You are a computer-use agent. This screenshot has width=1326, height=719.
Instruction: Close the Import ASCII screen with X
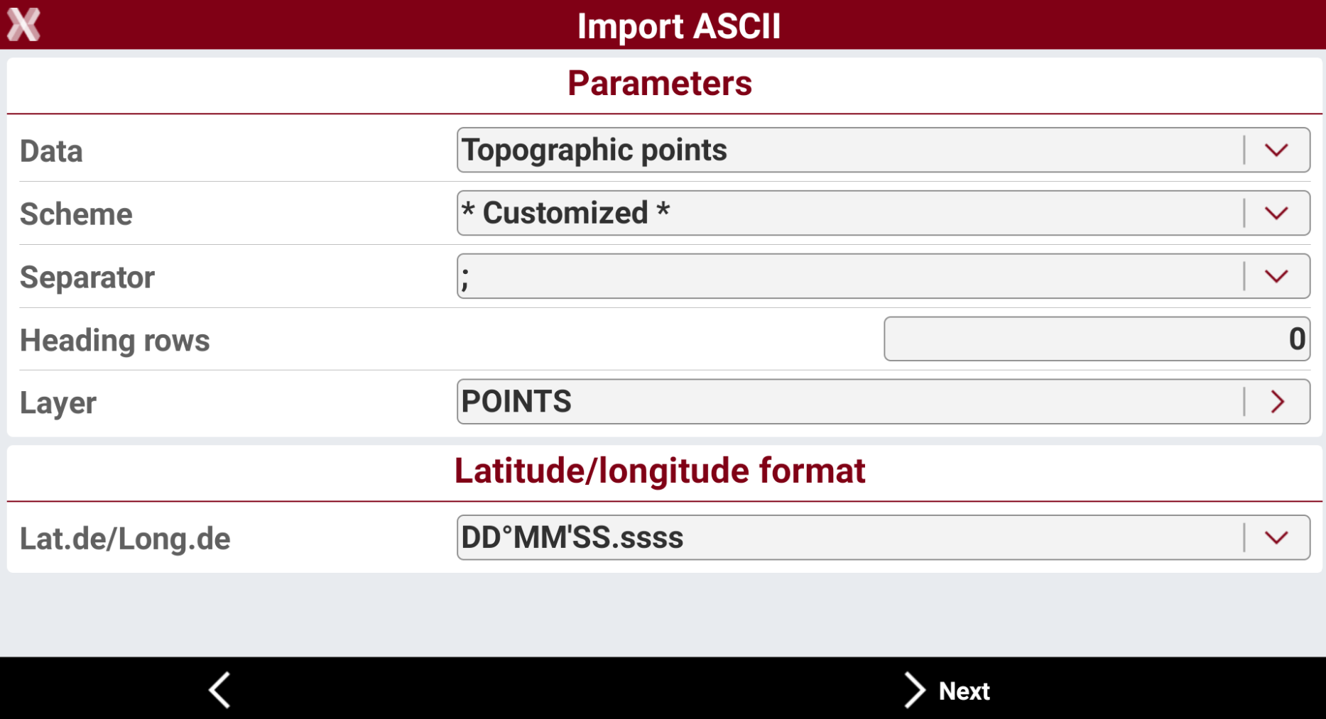click(23, 25)
